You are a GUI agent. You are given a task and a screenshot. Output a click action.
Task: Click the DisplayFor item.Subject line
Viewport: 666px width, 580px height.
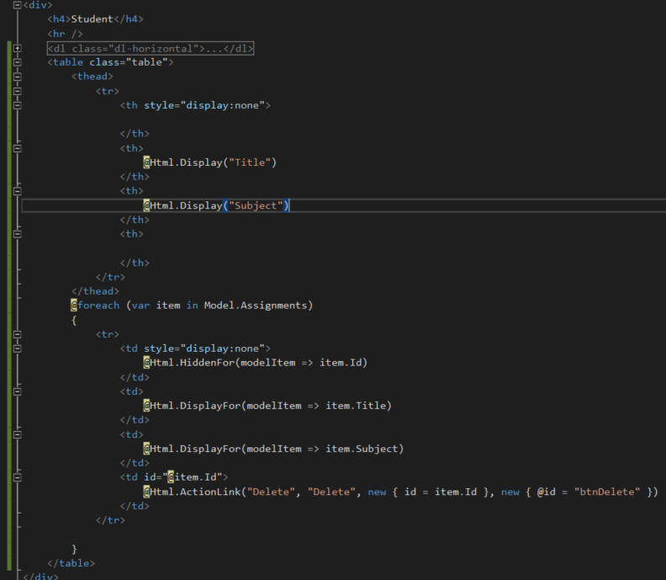click(x=273, y=449)
